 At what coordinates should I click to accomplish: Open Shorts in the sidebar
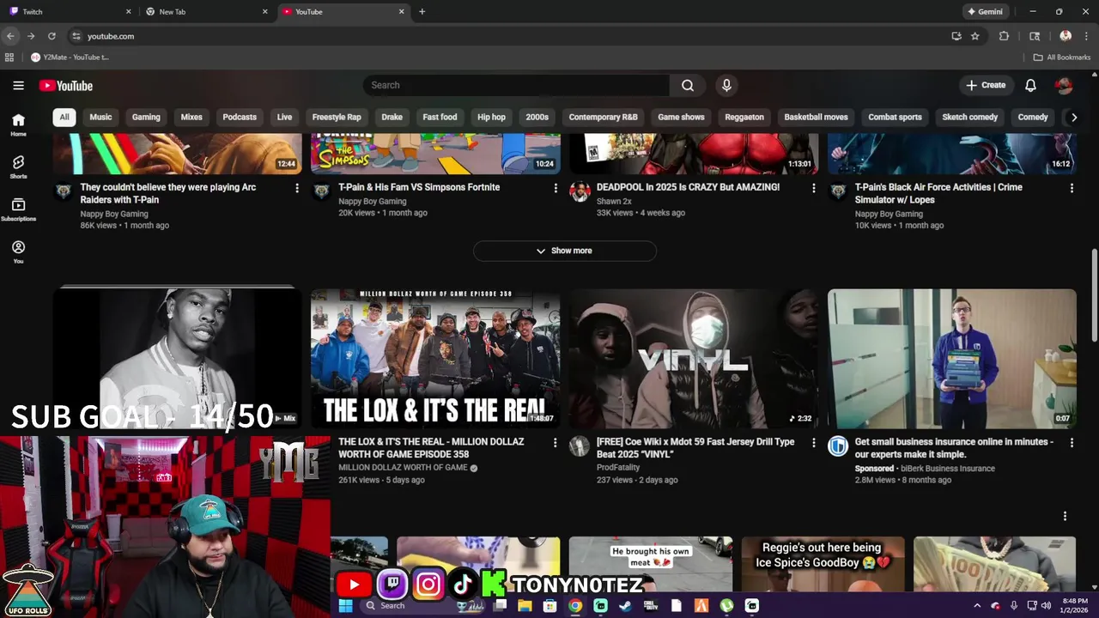tap(18, 167)
